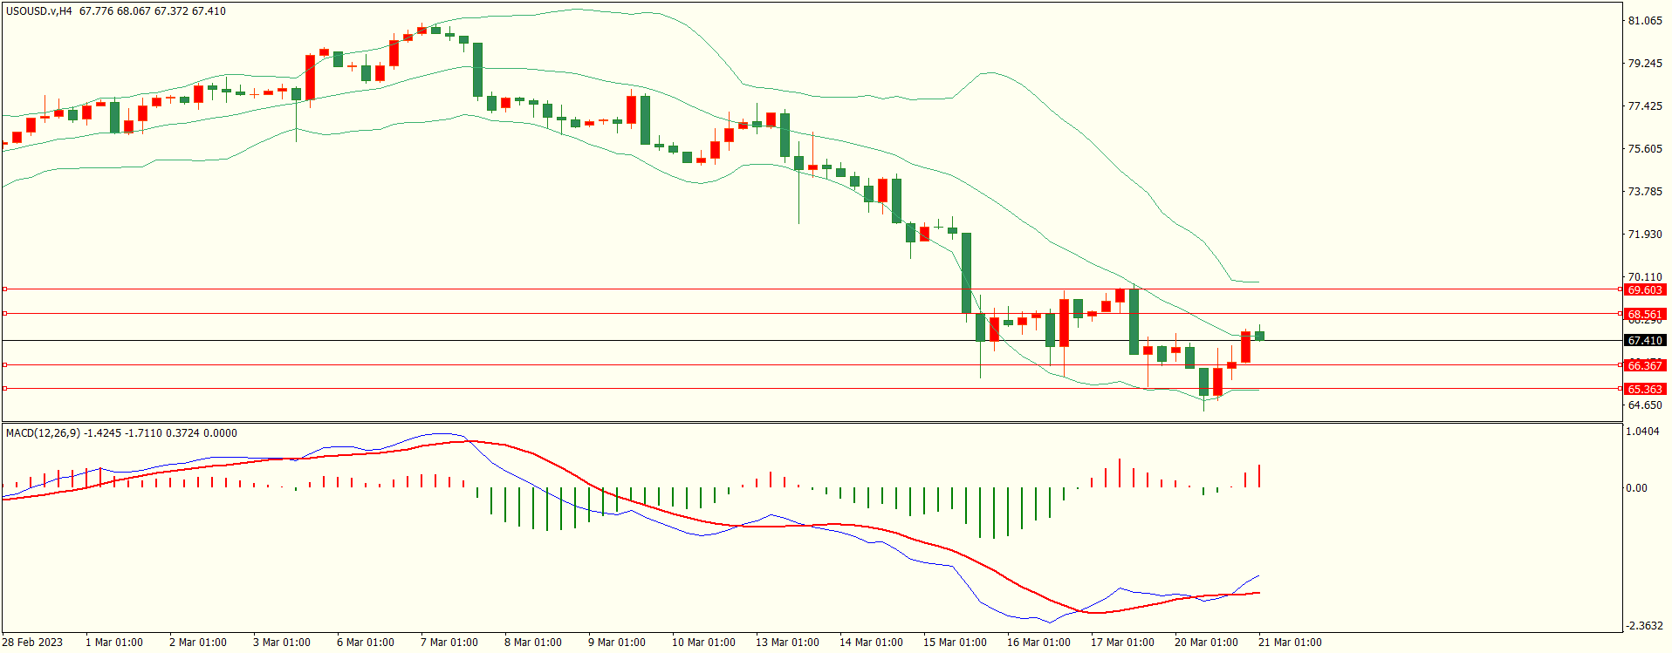1672x653 pixels.
Task: Click the 1 Mar 01:00 time label
Action: click(x=114, y=643)
